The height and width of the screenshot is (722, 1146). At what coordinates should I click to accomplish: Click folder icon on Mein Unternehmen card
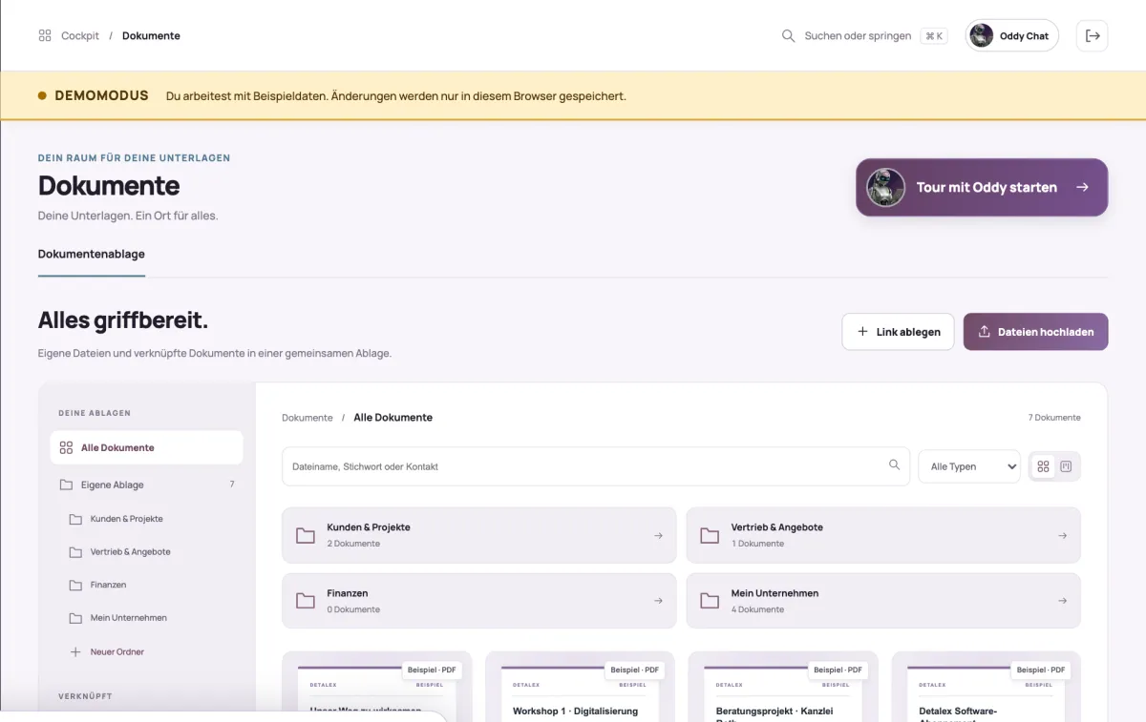point(710,601)
